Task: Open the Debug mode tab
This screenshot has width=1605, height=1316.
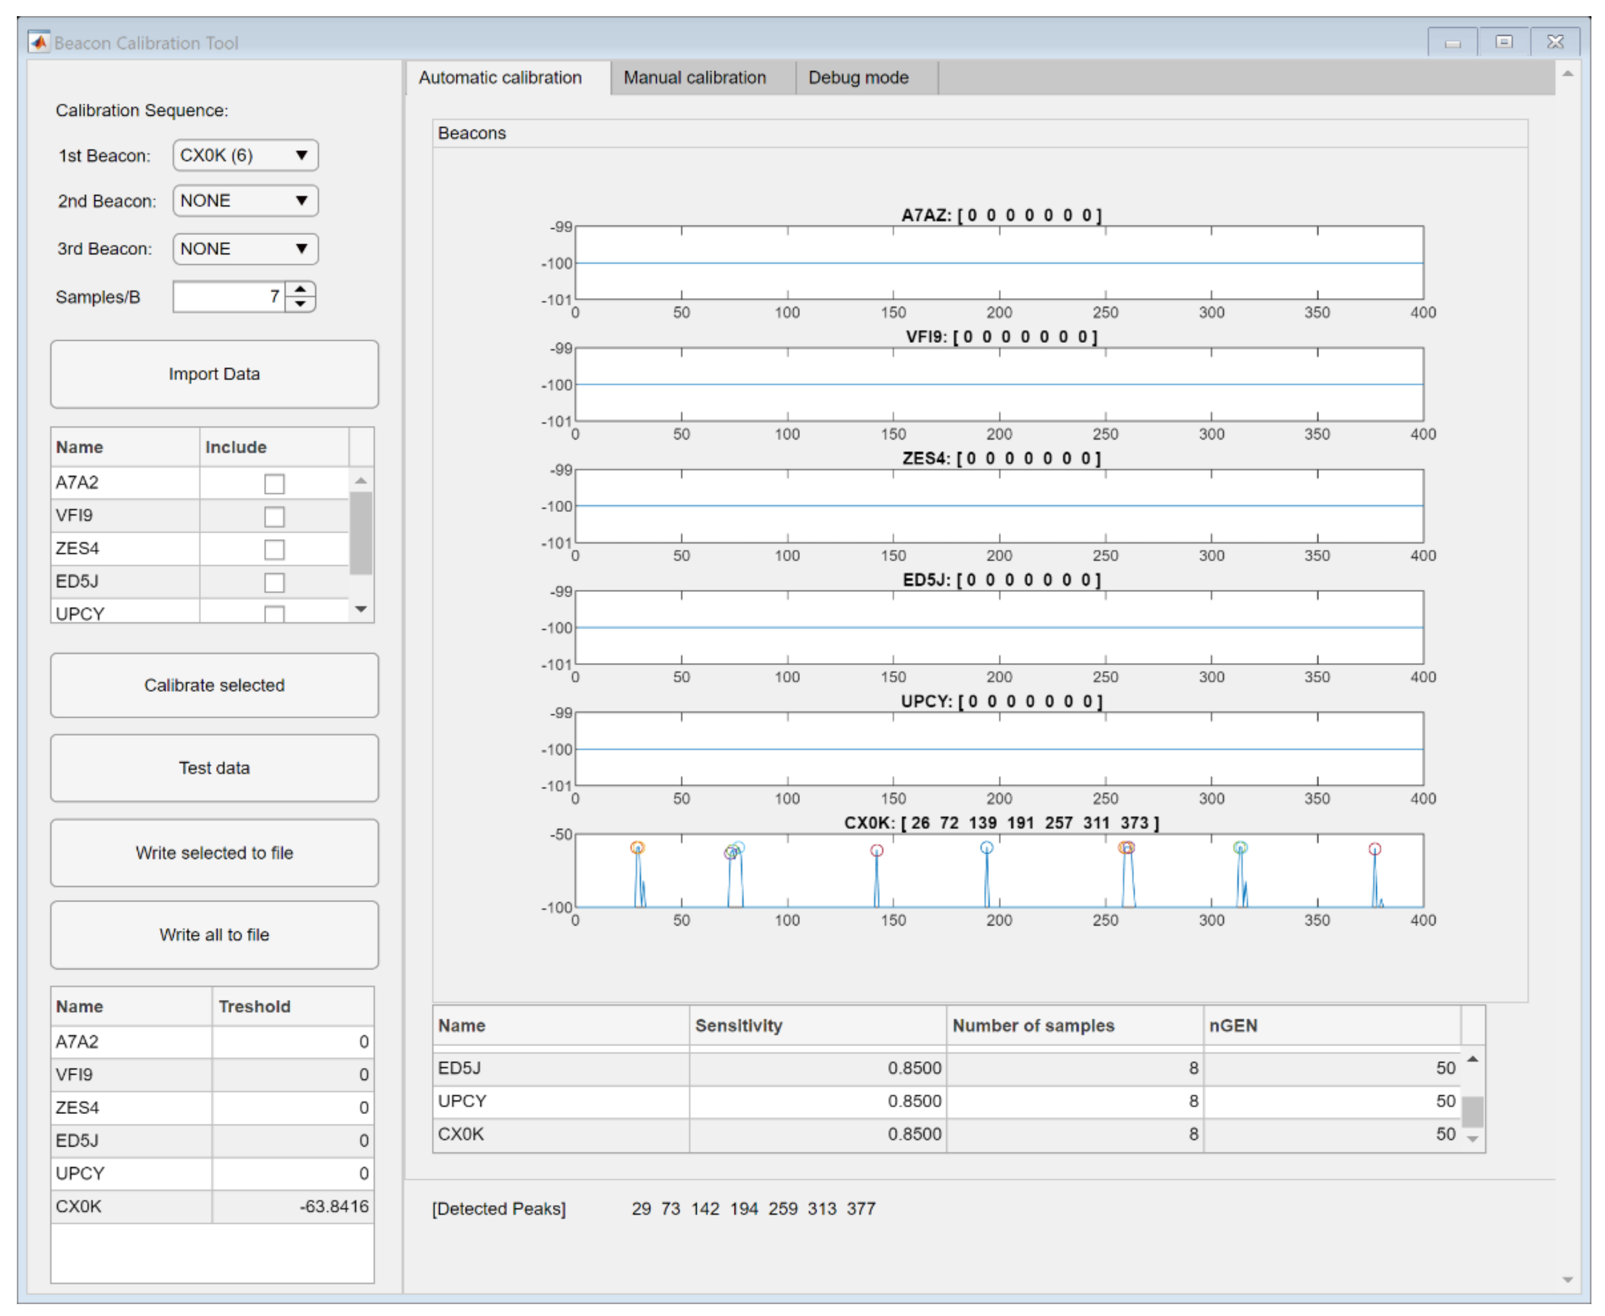Action: pyautogui.click(x=858, y=78)
